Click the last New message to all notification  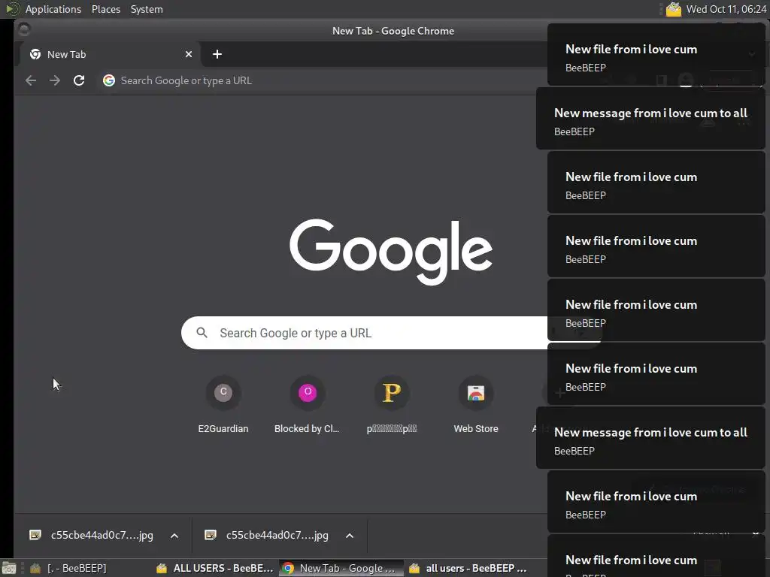650,438
